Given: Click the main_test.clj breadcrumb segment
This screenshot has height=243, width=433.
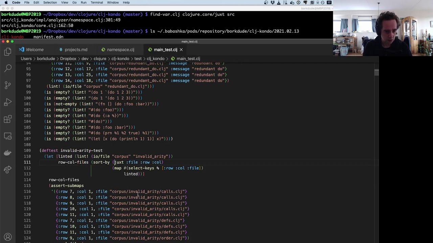Looking at the screenshot, I should click(188, 59).
